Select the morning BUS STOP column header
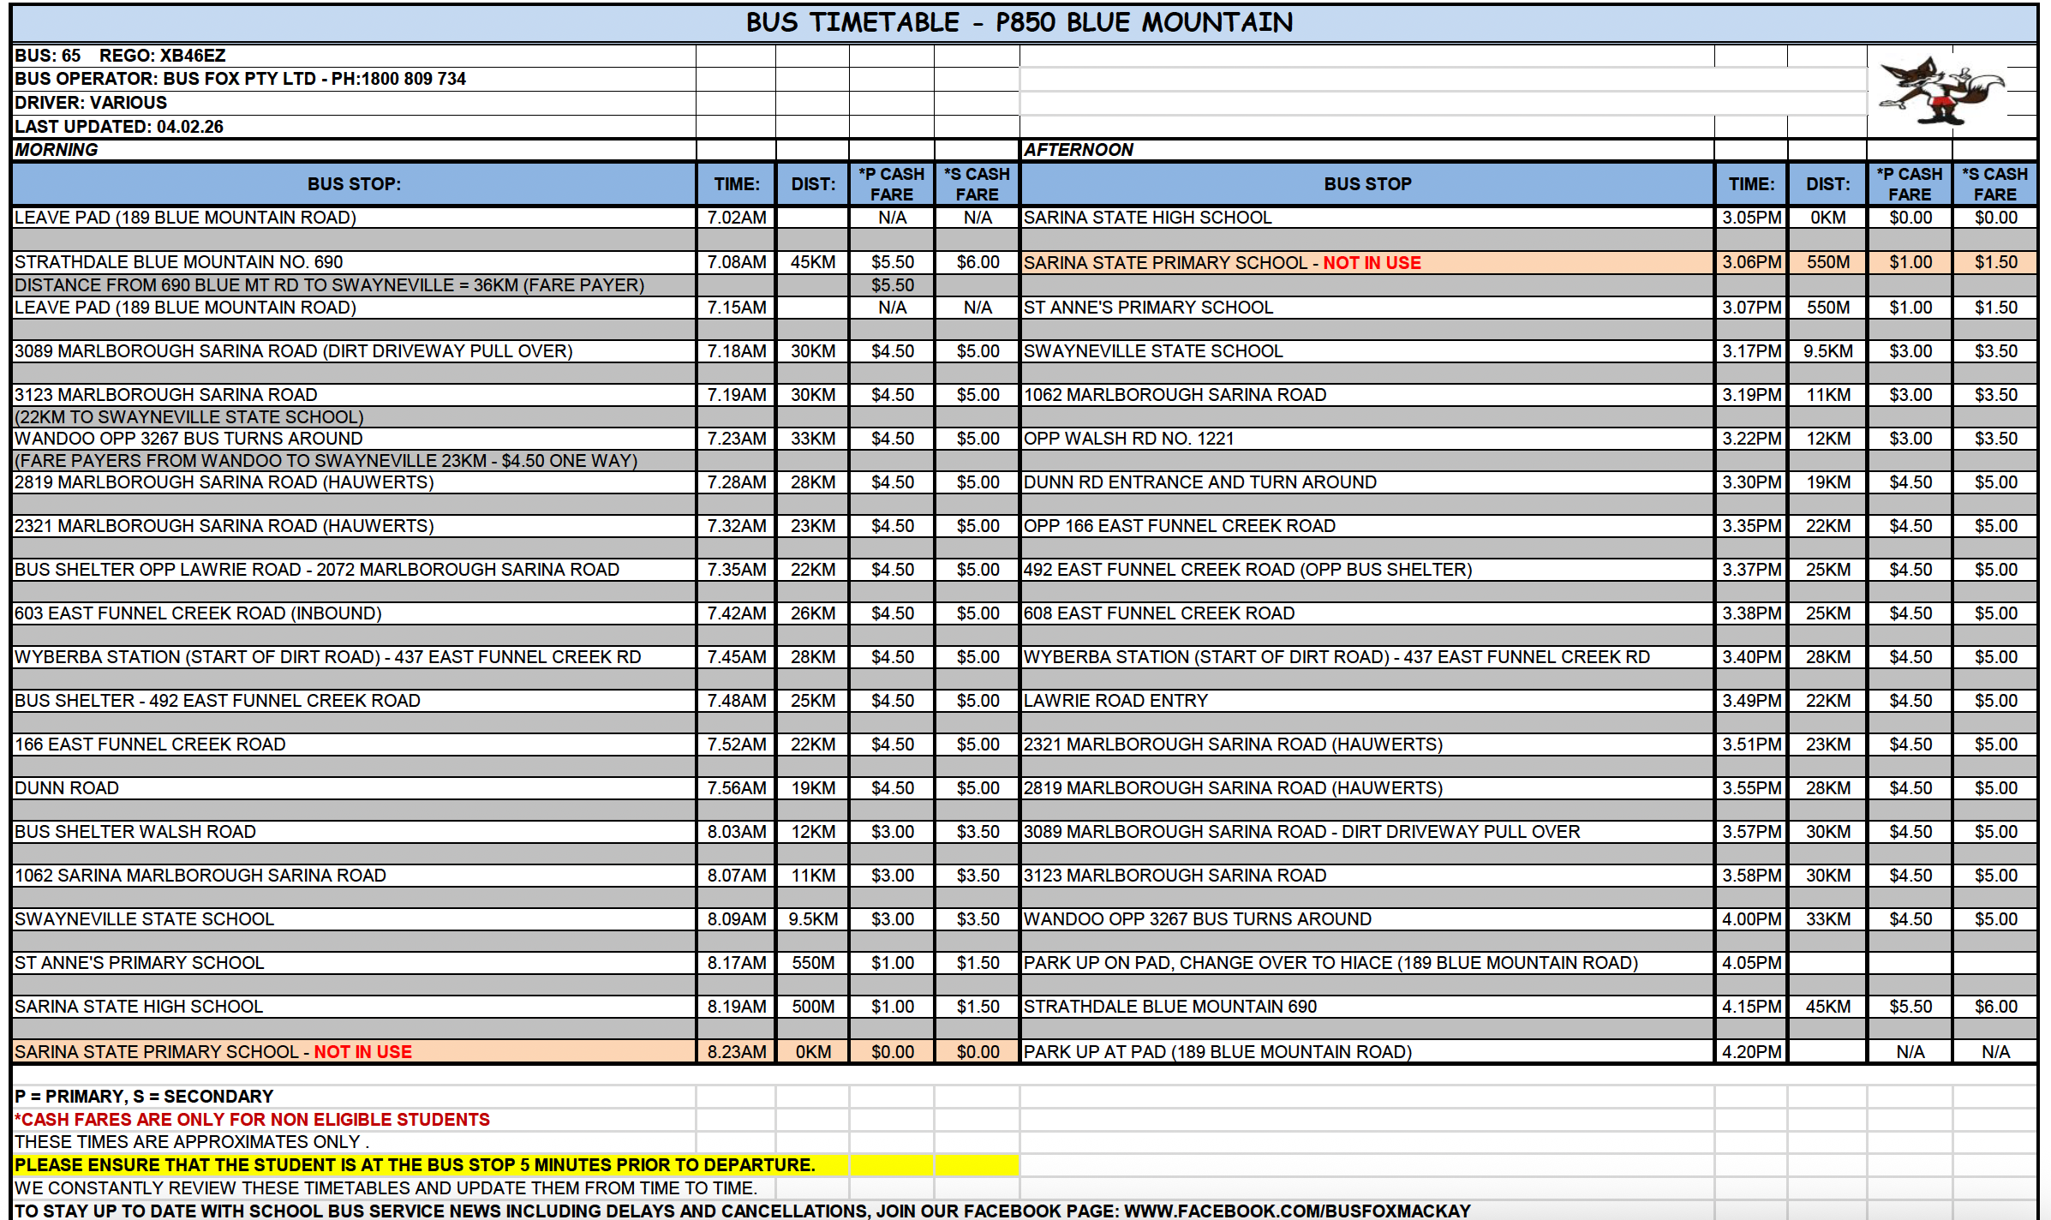2051x1220 pixels. (353, 184)
